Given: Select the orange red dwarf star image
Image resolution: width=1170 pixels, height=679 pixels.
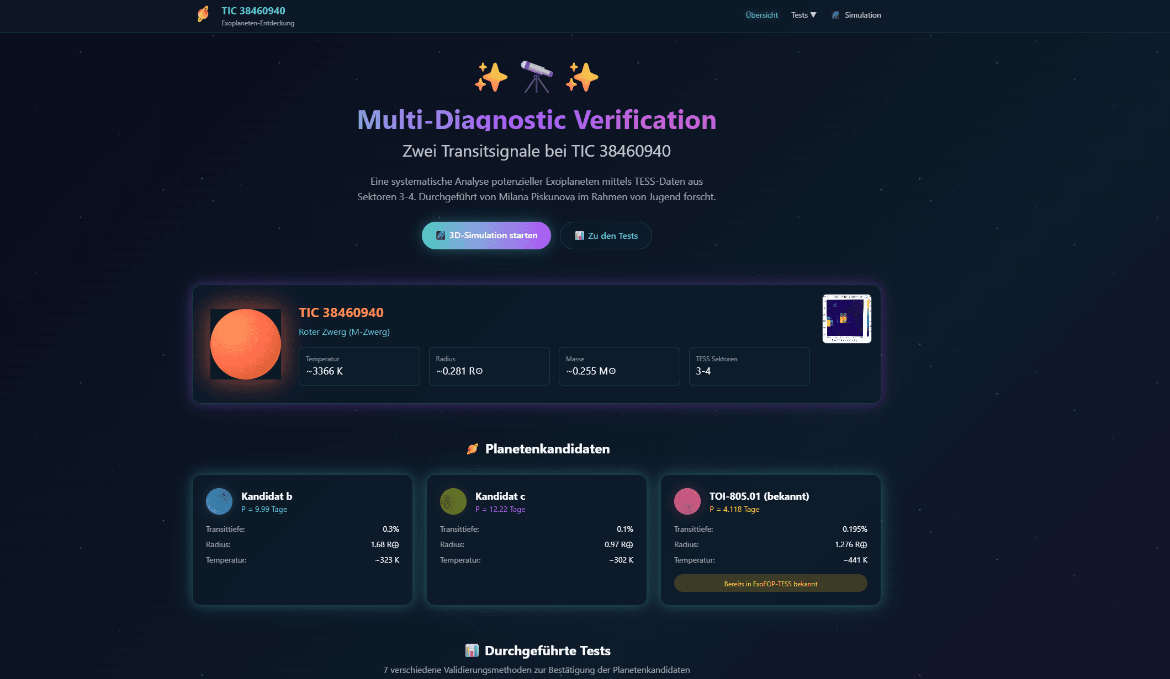Looking at the screenshot, I should click(245, 344).
